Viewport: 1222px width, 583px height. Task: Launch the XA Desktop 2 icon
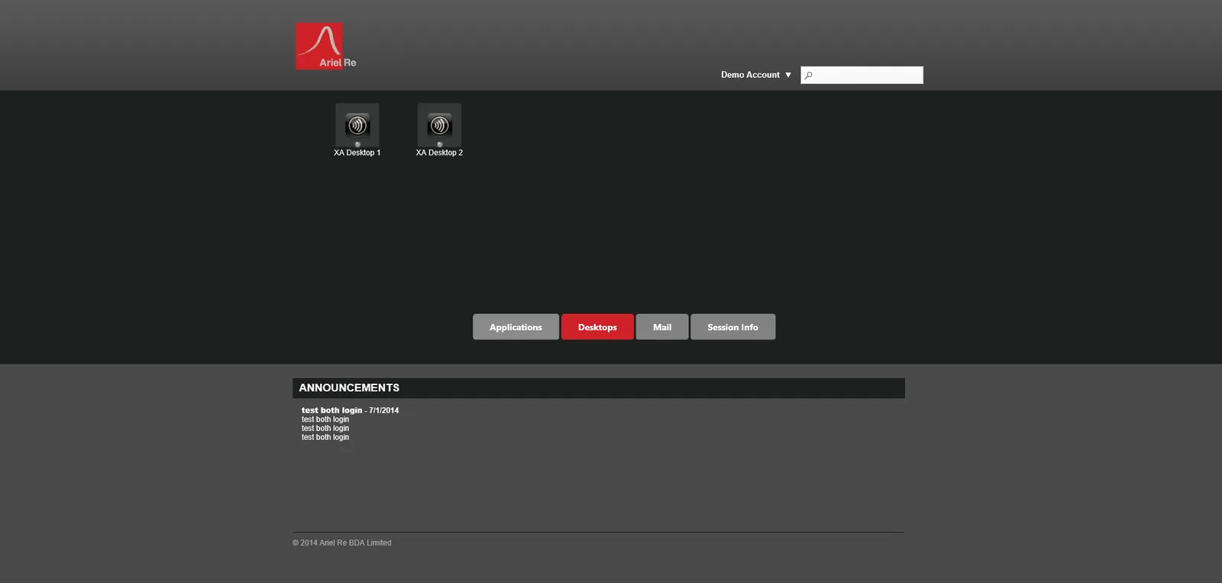pos(439,125)
